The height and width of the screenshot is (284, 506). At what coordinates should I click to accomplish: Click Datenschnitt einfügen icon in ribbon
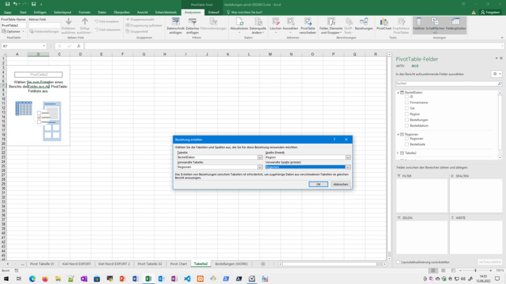pyautogui.click(x=176, y=22)
